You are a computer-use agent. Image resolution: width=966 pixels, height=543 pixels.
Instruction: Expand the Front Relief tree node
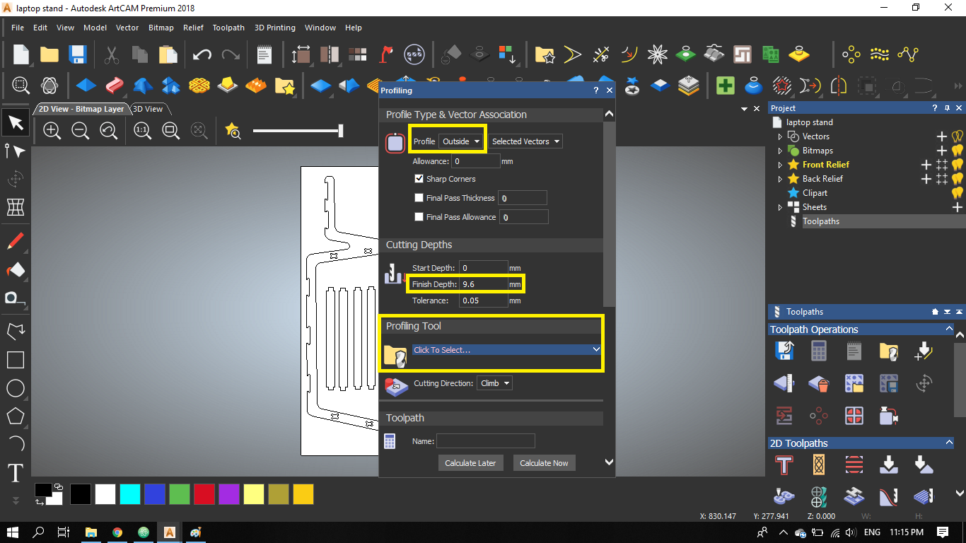click(781, 165)
